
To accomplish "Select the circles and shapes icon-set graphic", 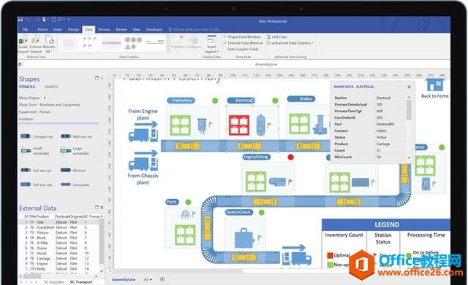I will 133,43.
